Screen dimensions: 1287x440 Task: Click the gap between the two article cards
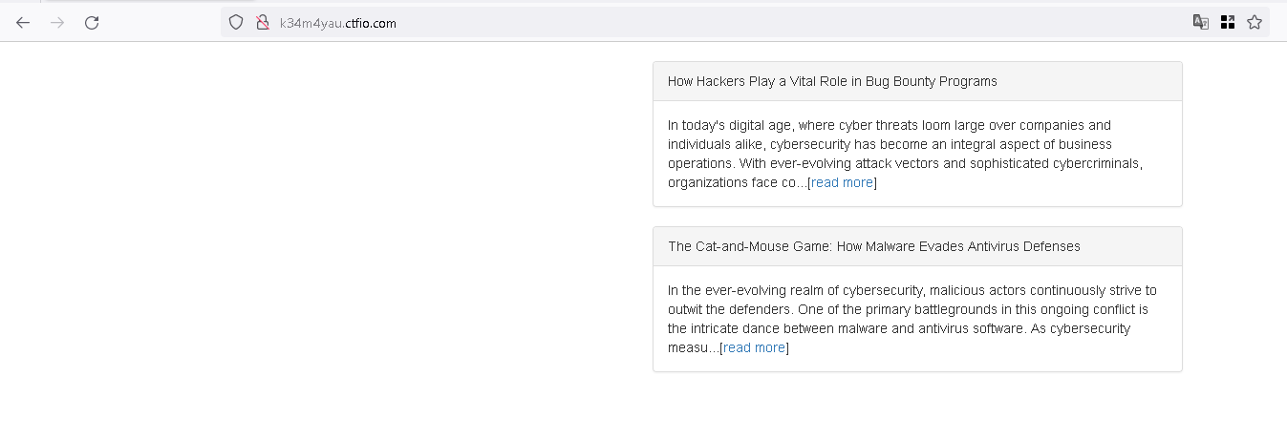[917, 217]
